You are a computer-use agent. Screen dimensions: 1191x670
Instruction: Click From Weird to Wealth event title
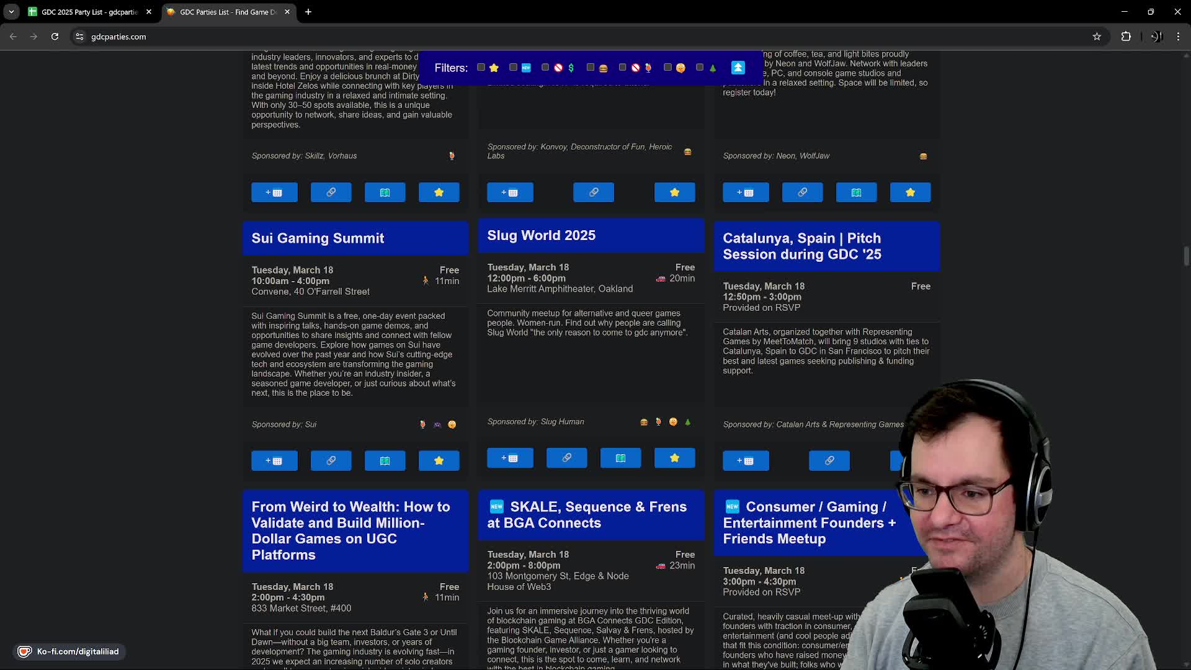[350, 530]
